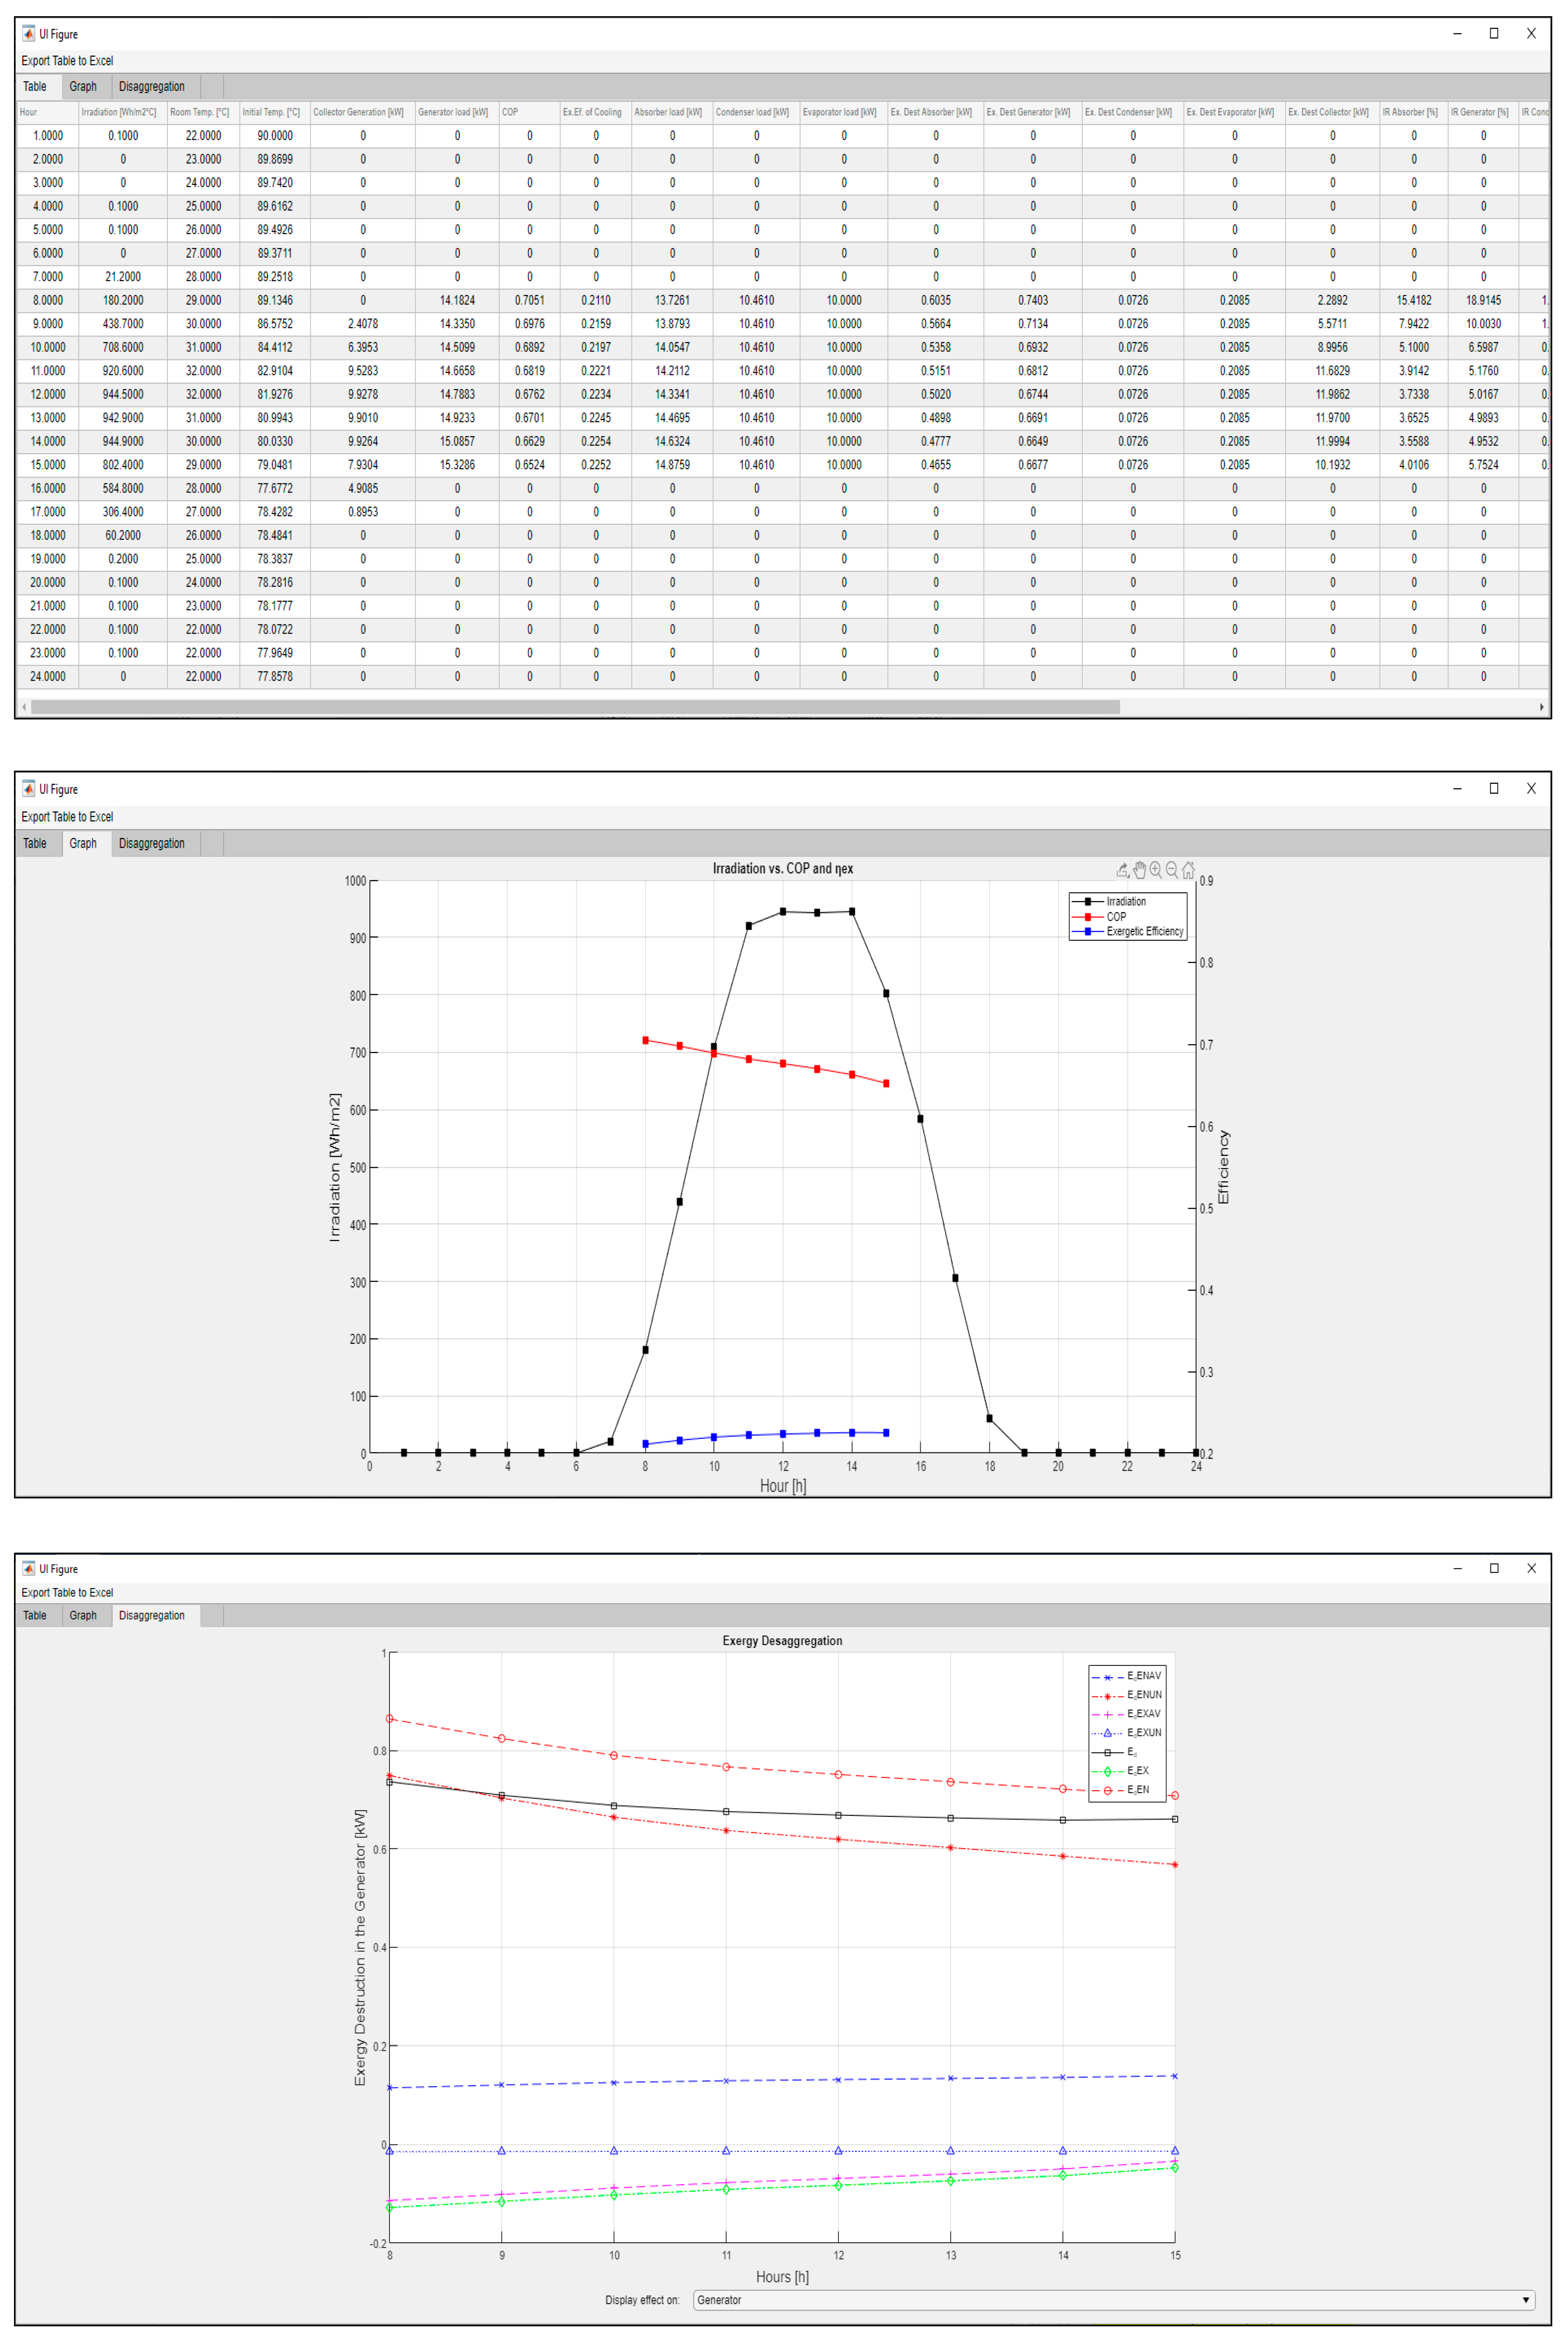Image resolution: width=1568 pixels, height=2339 pixels.
Task: Select the zoom in magnifier on the graph
Action: (x=1155, y=870)
